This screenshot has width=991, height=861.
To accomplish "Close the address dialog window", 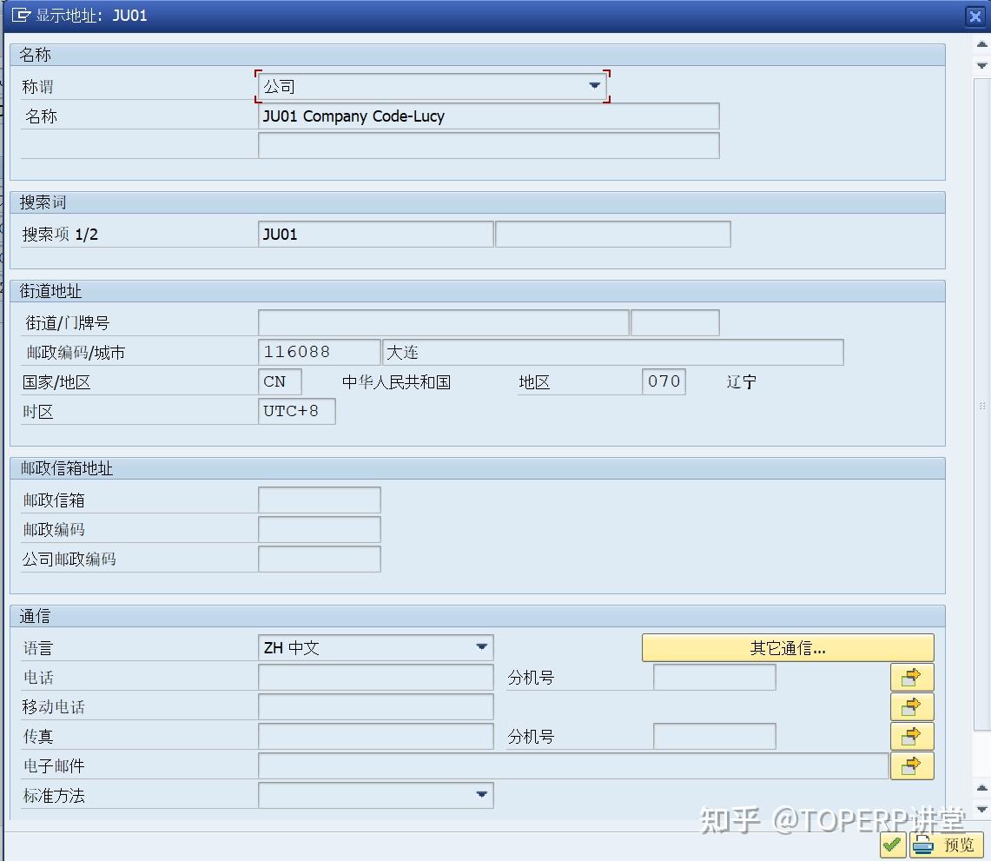I will pyautogui.click(x=975, y=17).
